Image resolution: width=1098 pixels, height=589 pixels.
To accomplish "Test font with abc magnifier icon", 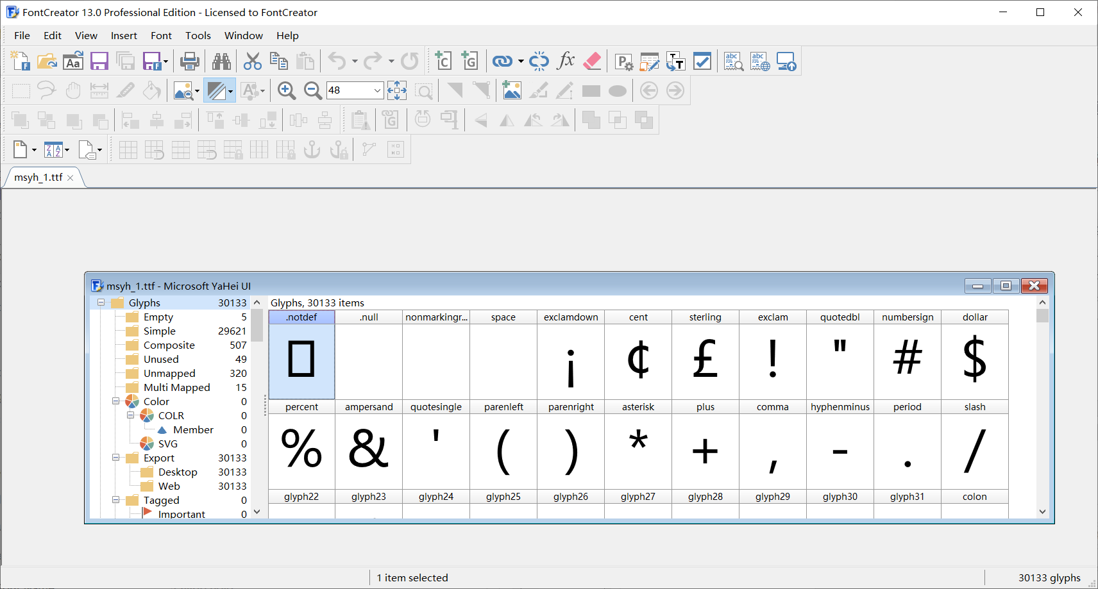I will pyautogui.click(x=733, y=62).
